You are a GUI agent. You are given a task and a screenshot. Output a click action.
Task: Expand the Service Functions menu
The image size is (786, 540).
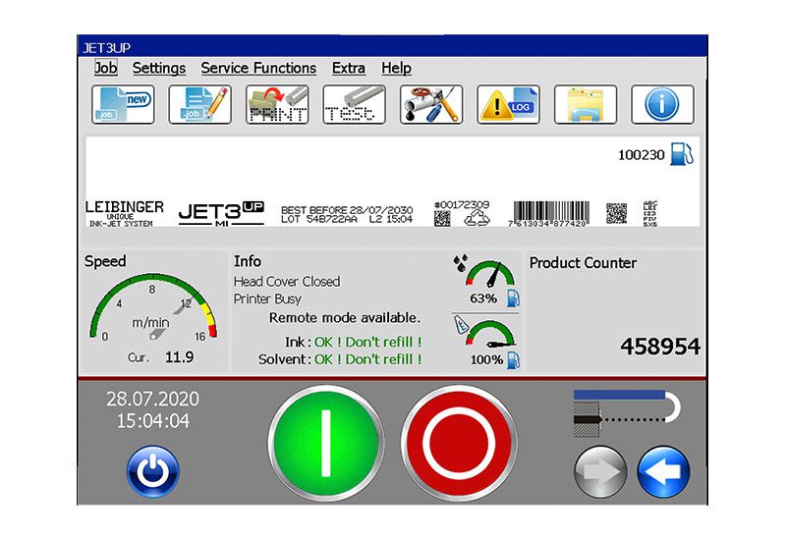click(x=258, y=68)
